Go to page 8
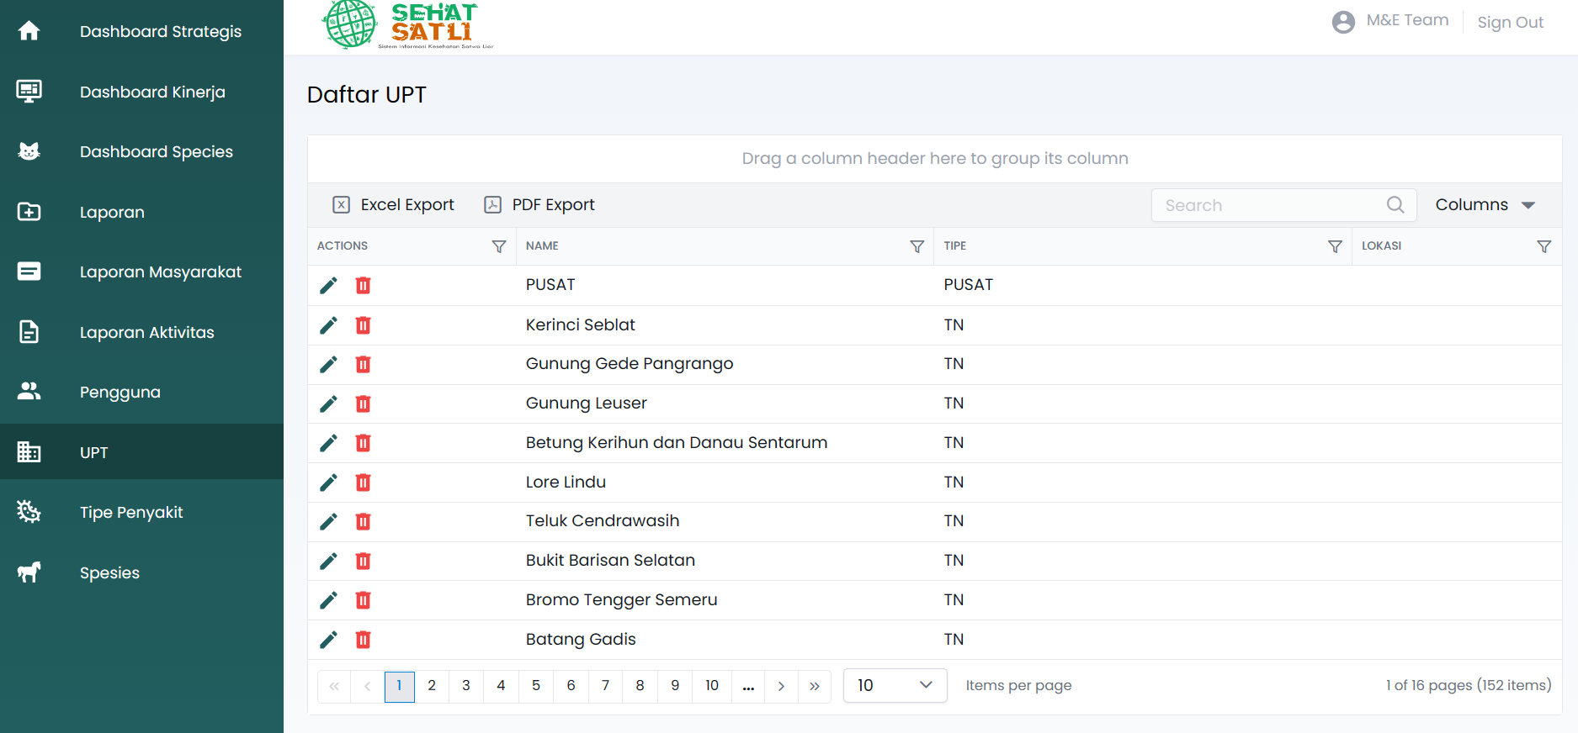Viewport: 1578px width, 733px height. coord(640,685)
